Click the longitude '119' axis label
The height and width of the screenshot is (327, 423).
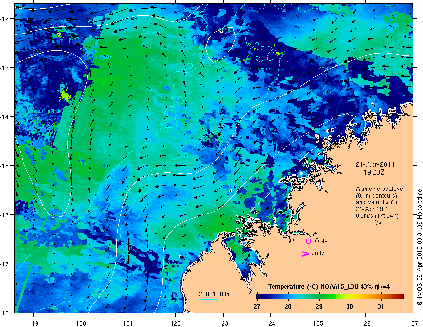coord(34,323)
